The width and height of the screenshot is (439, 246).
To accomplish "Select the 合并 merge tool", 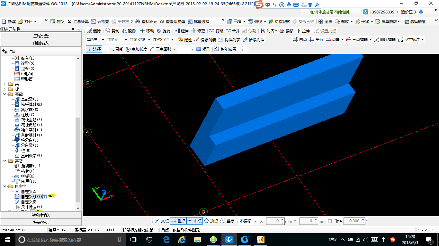I will point(233,31).
